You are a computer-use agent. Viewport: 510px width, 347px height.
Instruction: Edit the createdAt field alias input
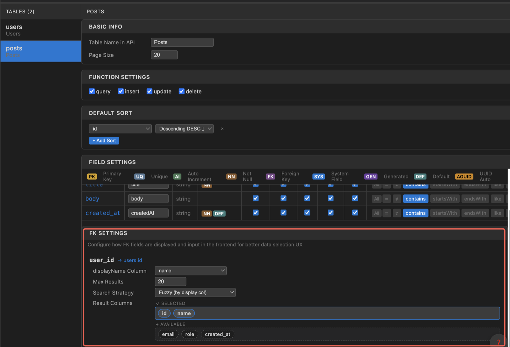pos(148,213)
